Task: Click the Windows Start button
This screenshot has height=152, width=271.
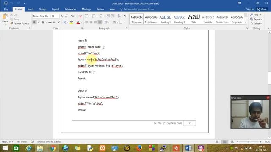Action: pyautogui.click(x=5, y=148)
